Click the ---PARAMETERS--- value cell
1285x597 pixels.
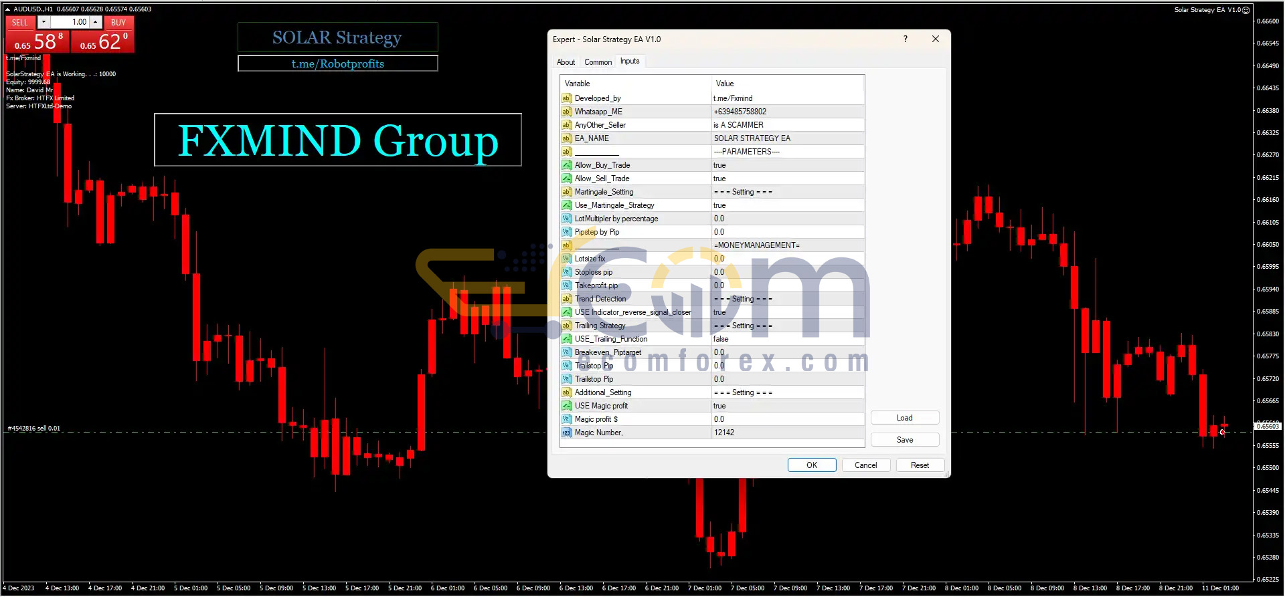point(788,152)
